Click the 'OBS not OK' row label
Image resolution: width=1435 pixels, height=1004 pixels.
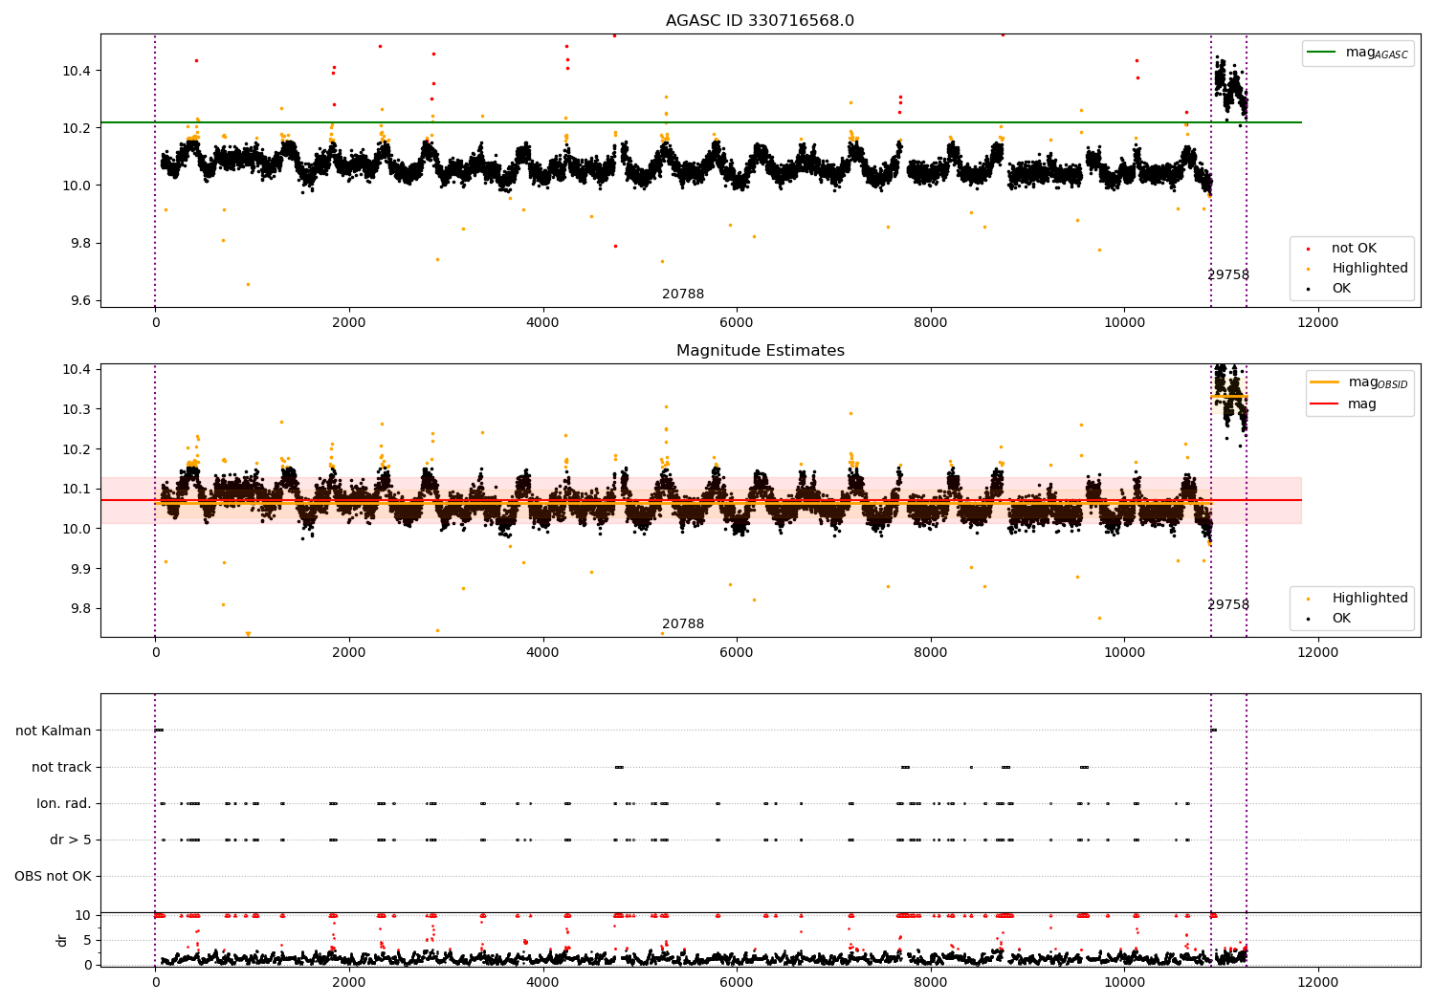(x=53, y=876)
